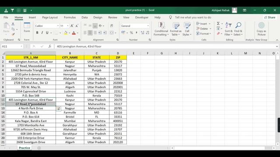Image resolution: width=280 pixels, height=157 pixels.
Task: Open the Sort & Filter dropdown
Action: (228, 29)
